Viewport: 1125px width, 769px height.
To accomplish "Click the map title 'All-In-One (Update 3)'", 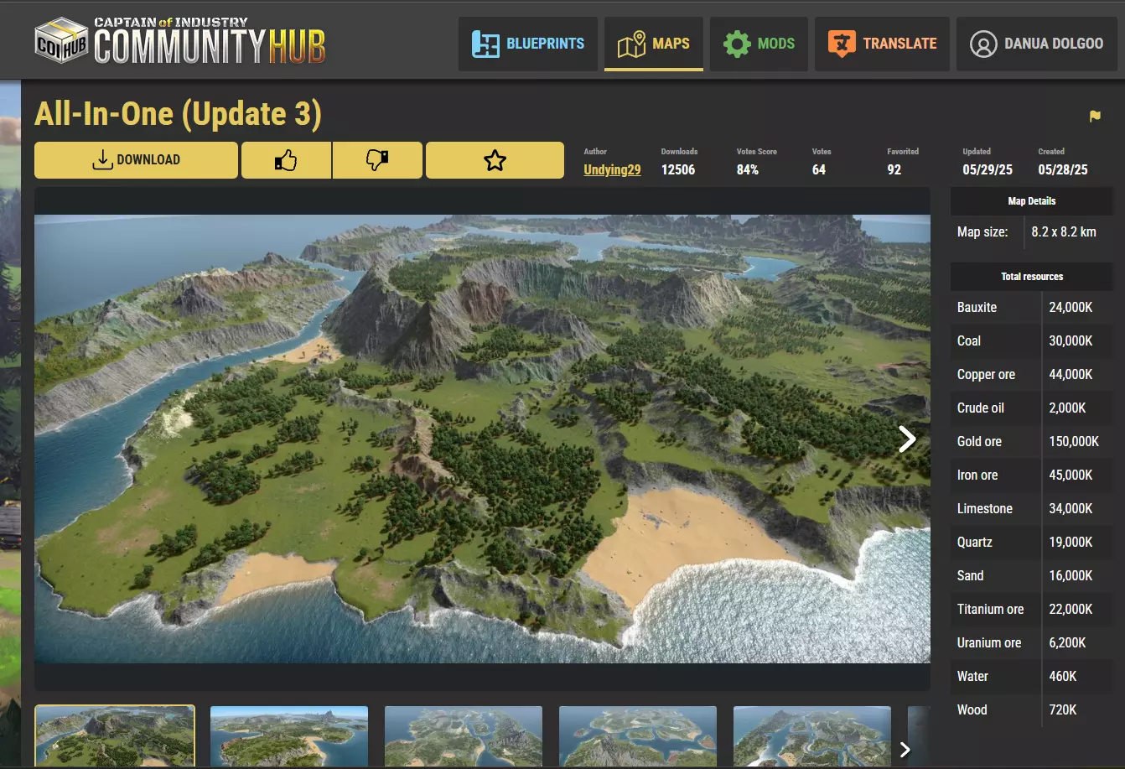I will point(178,114).
